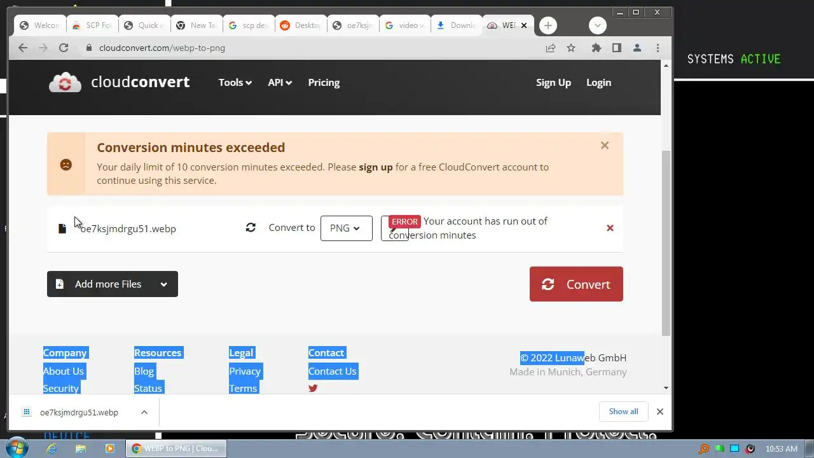Click Sign Up in the navbar
This screenshot has width=814, height=458.
[553, 83]
